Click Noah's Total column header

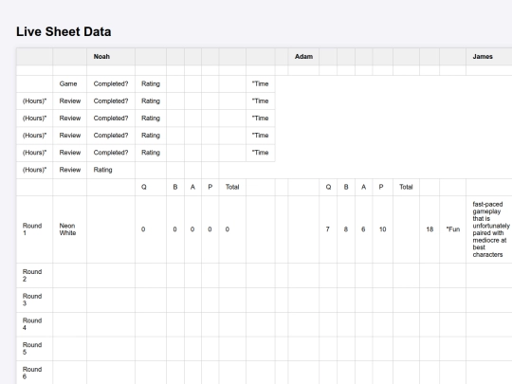coord(232,187)
